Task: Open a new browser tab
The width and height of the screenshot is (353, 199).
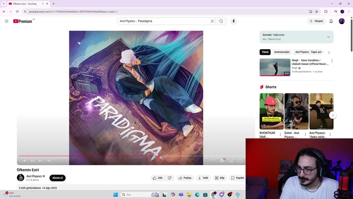Action: (x=54, y=4)
